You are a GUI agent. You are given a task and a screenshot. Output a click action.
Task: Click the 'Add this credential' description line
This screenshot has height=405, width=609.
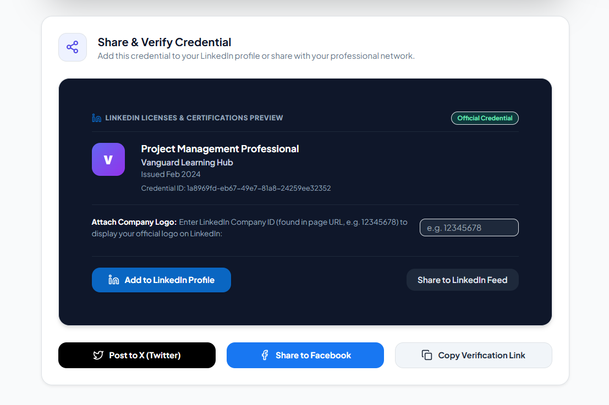256,56
